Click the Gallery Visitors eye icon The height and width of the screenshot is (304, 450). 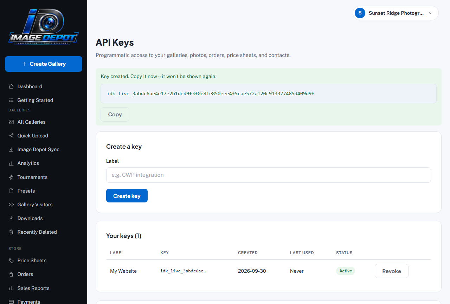point(11,205)
